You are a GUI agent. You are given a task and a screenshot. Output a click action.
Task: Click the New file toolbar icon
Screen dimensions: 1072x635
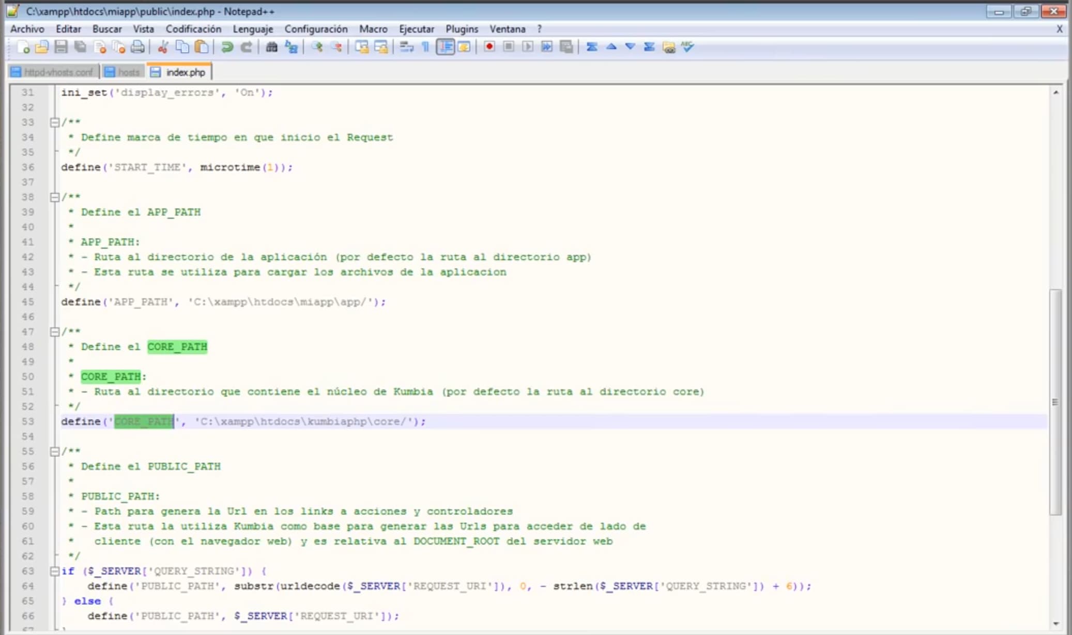[x=23, y=48]
